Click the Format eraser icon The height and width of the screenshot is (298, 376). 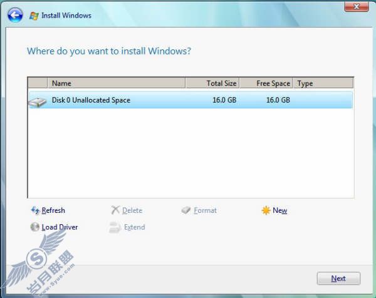[x=186, y=210]
